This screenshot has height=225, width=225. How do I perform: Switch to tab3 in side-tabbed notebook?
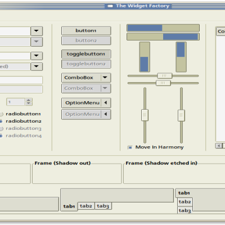(x=185, y=210)
